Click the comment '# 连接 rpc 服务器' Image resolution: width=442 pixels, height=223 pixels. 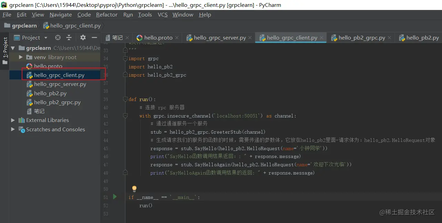162,108
